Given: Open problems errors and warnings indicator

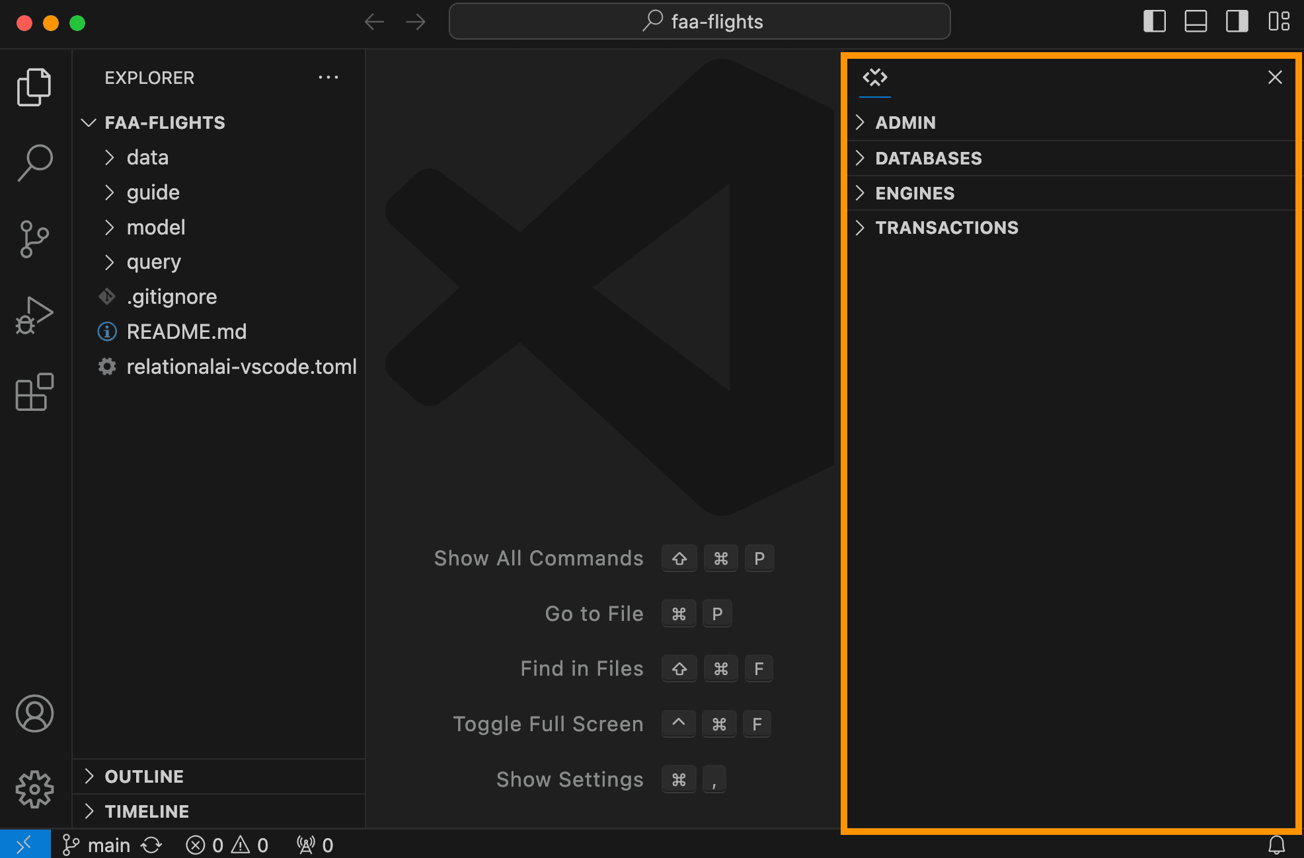Looking at the screenshot, I should click(227, 845).
